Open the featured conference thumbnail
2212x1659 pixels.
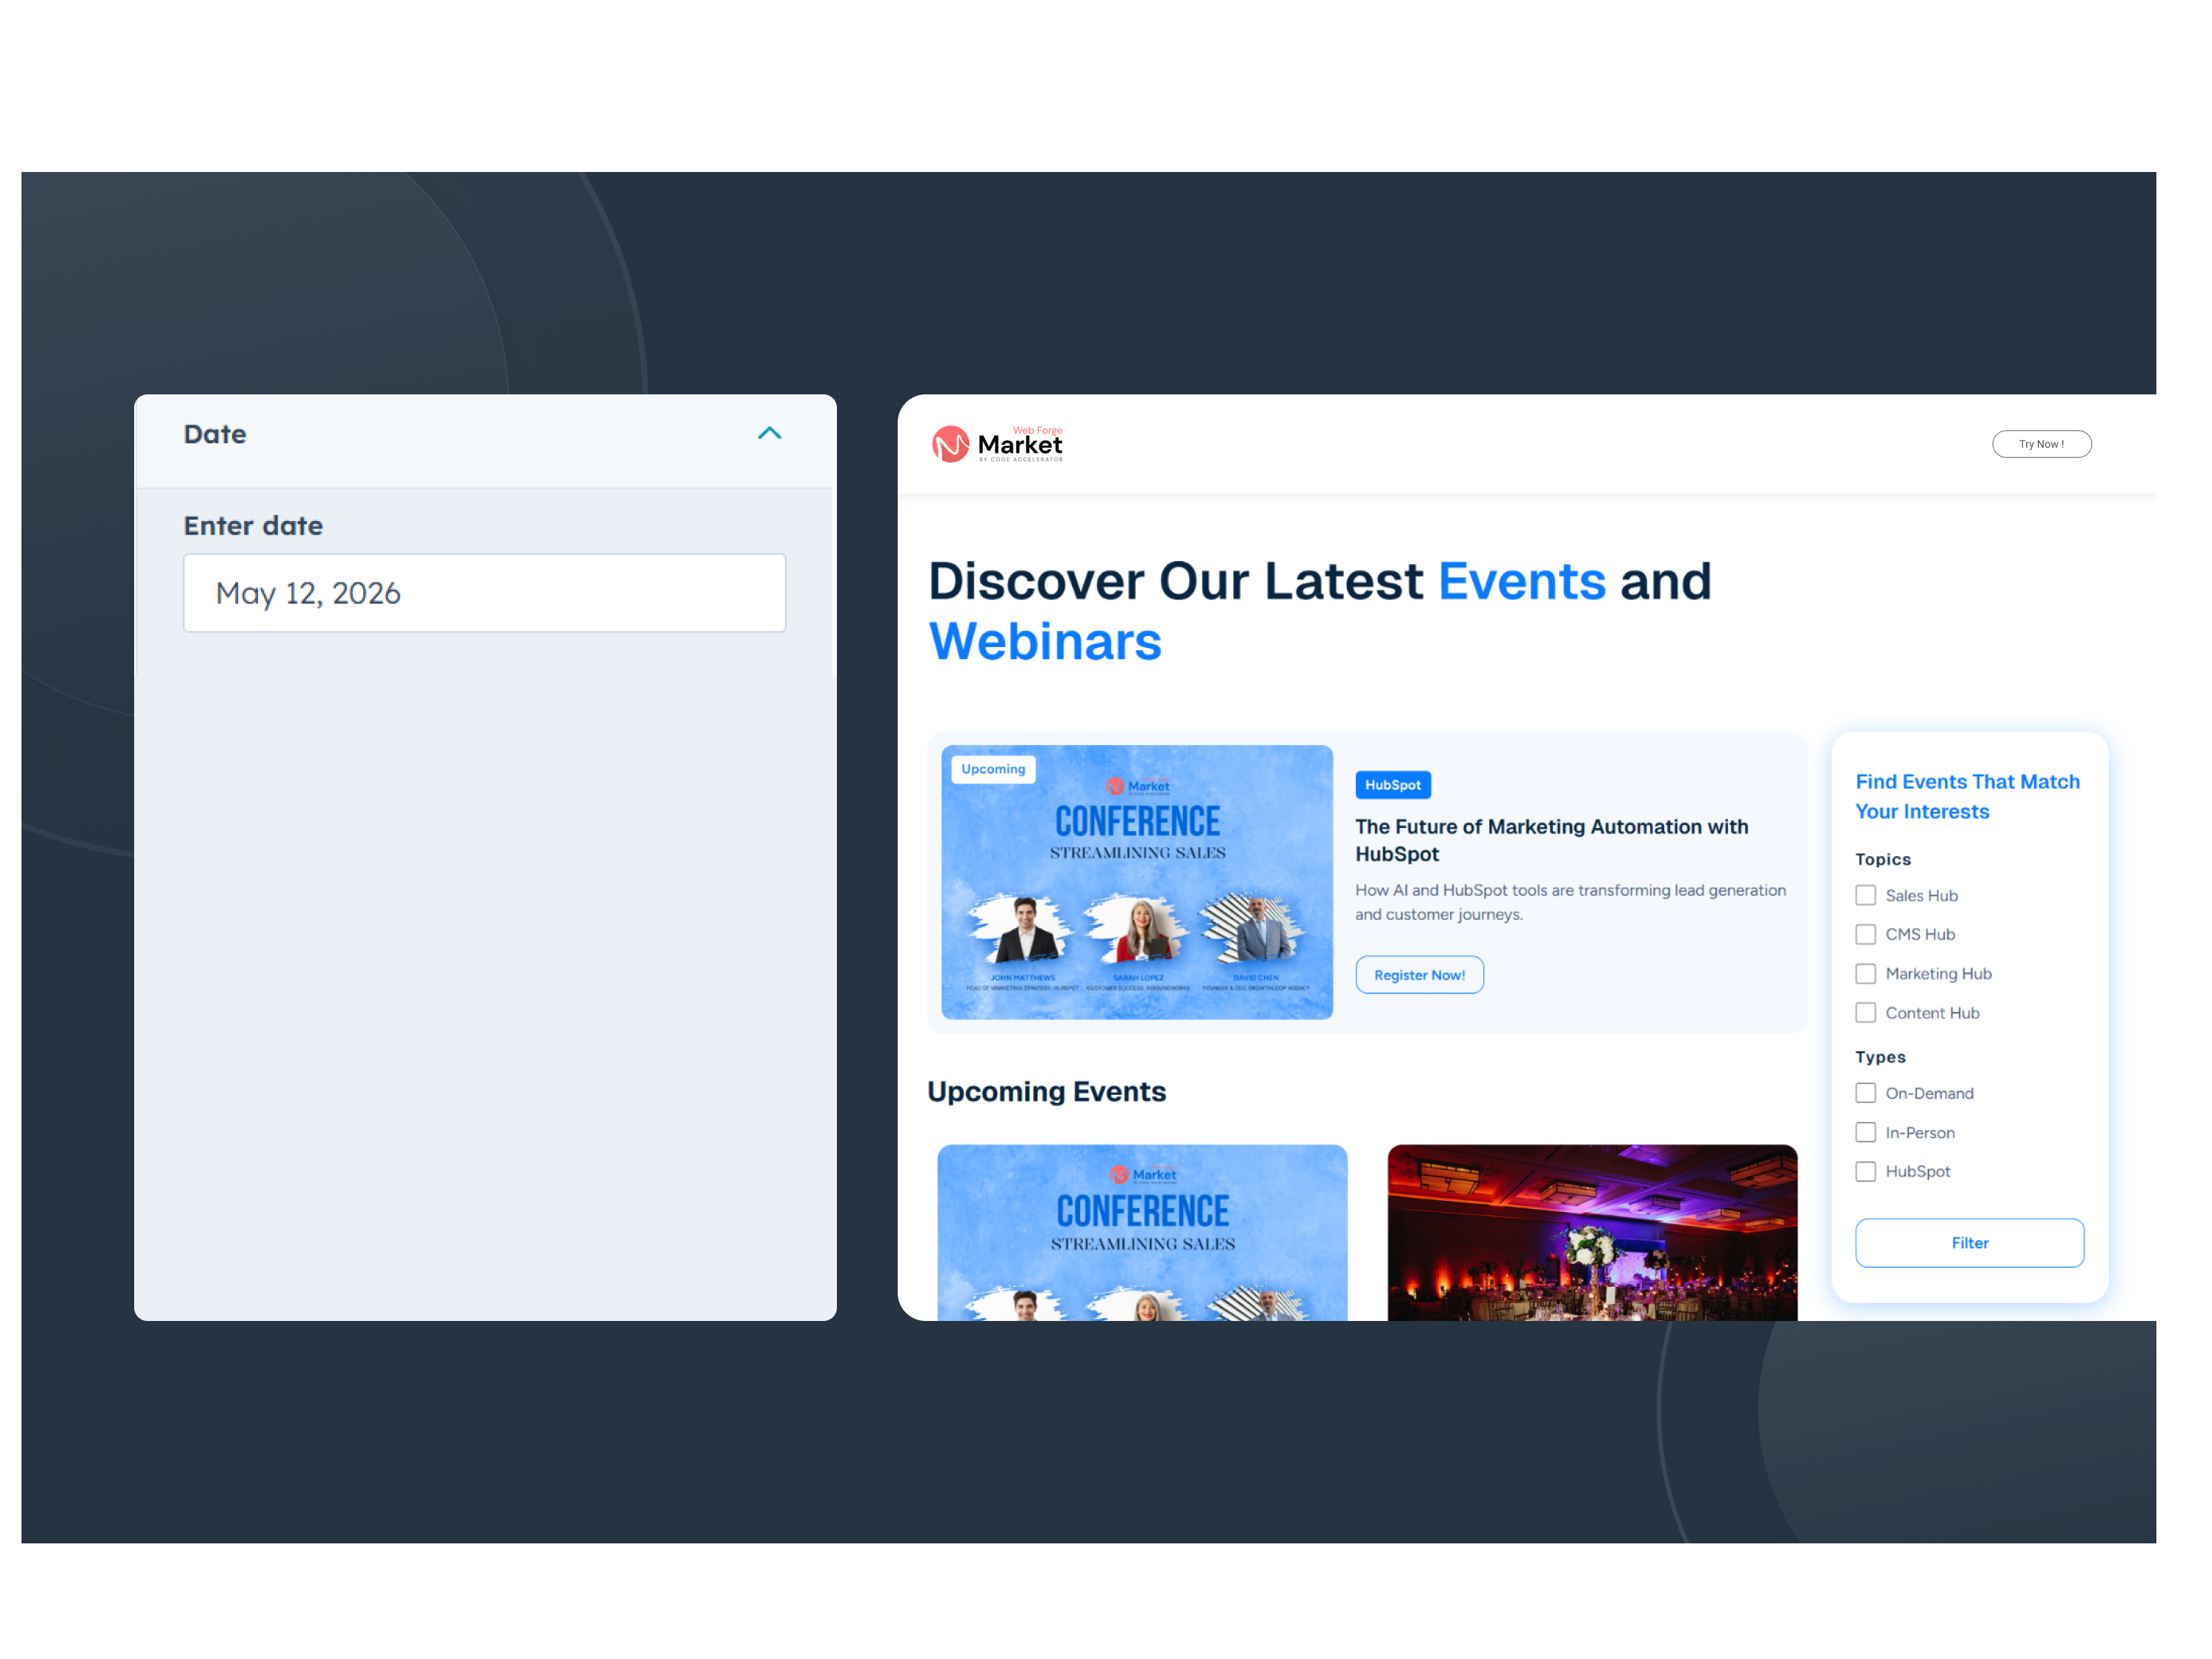pyautogui.click(x=1137, y=882)
